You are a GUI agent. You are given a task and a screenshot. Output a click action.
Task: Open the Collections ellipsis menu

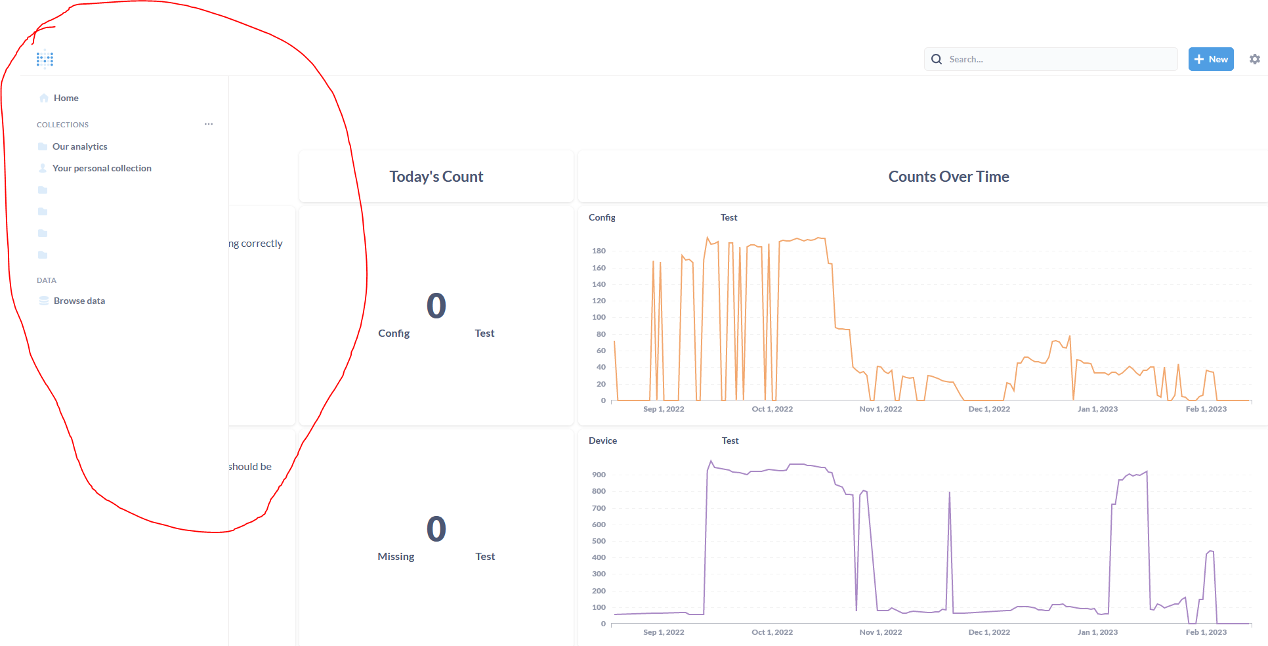click(x=208, y=124)
